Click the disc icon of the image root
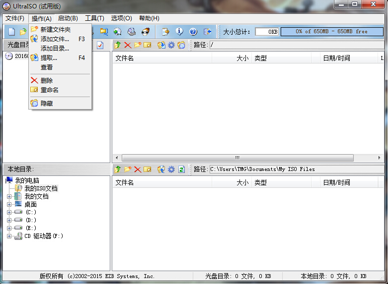The image size is (388, 284). pyautogui.click(x=9, y=56)
